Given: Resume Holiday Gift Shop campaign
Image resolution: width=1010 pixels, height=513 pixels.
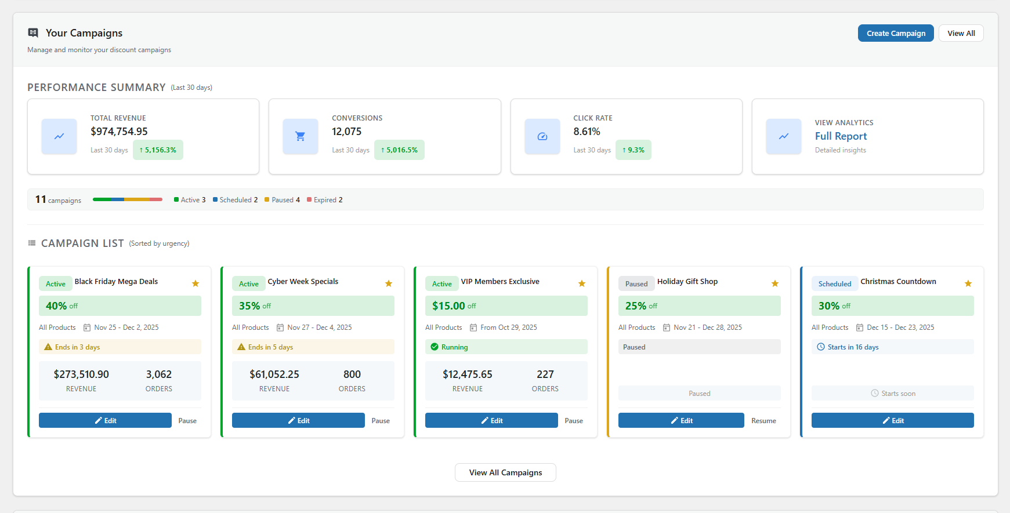Looking at the screenshot, I should click(763, 420).
